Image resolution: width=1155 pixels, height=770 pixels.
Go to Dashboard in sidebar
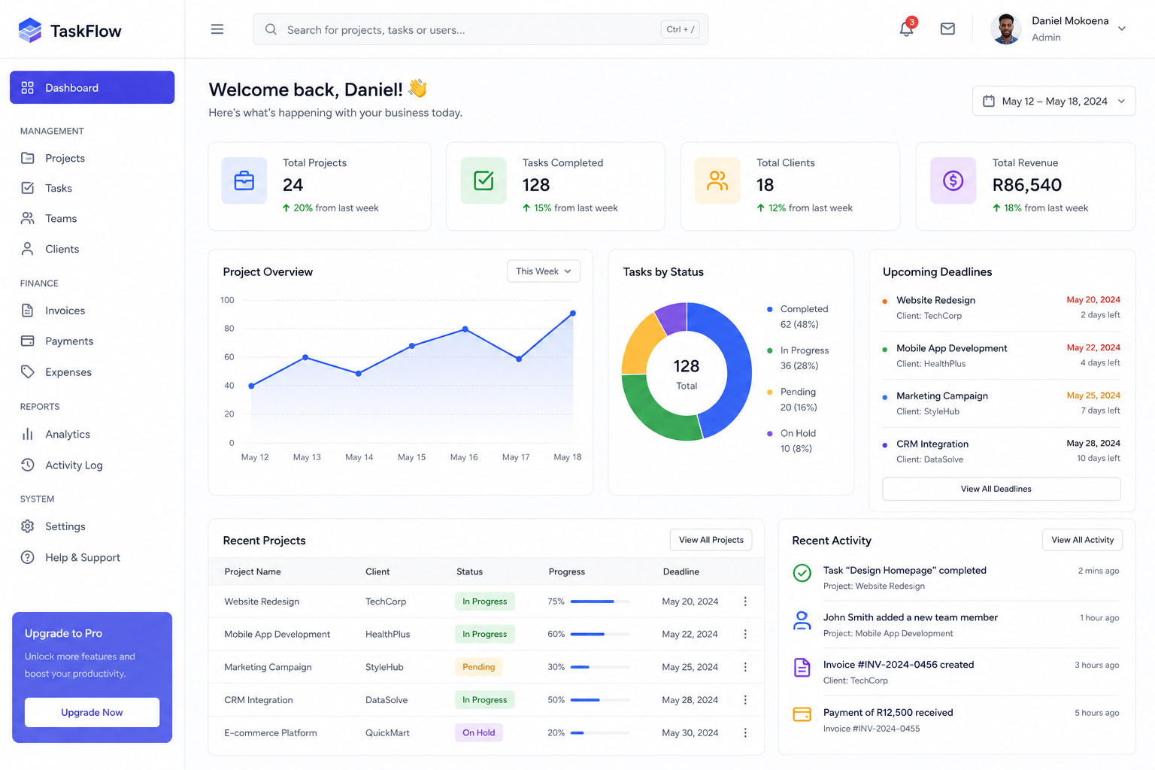click(x=92, y=87)
